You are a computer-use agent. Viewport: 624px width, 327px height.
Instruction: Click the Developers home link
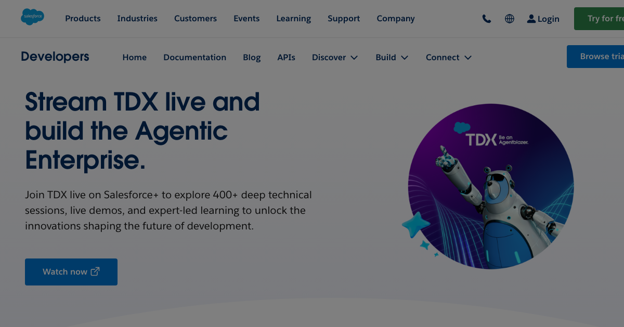[55, 57]
